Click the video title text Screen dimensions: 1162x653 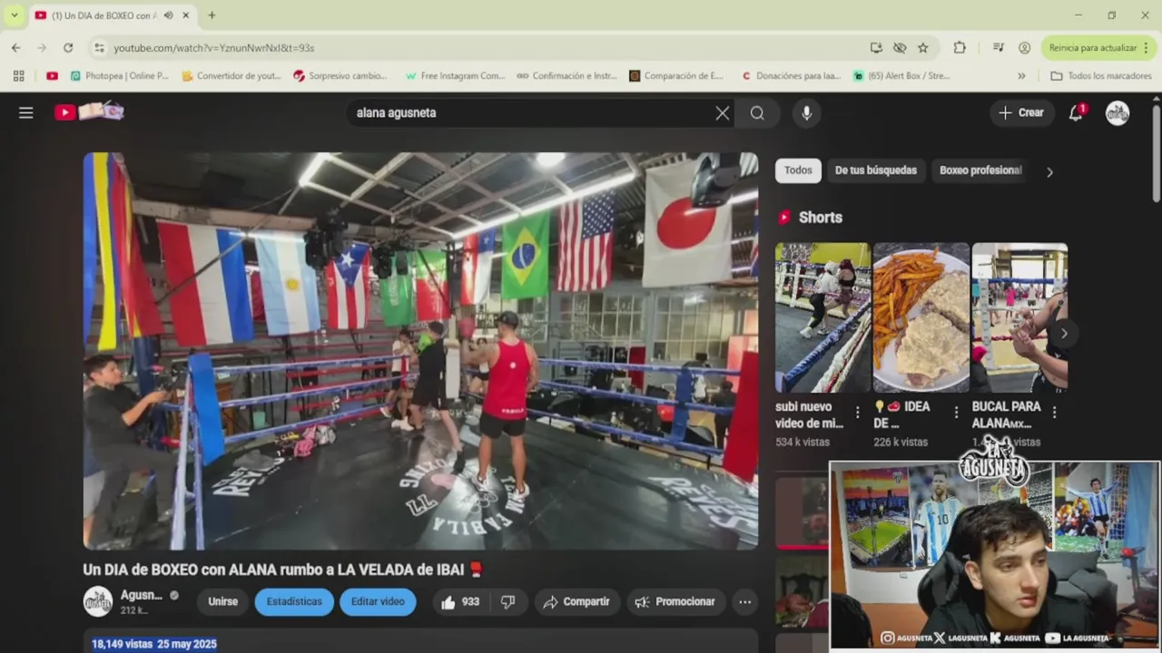point(283,570)
